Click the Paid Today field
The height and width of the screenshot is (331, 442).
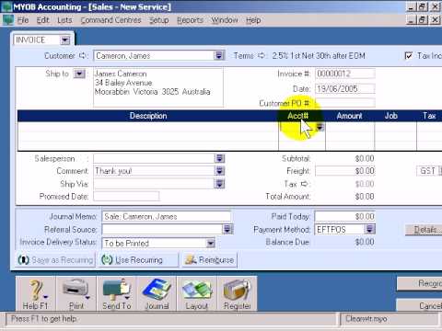(345, 216)
